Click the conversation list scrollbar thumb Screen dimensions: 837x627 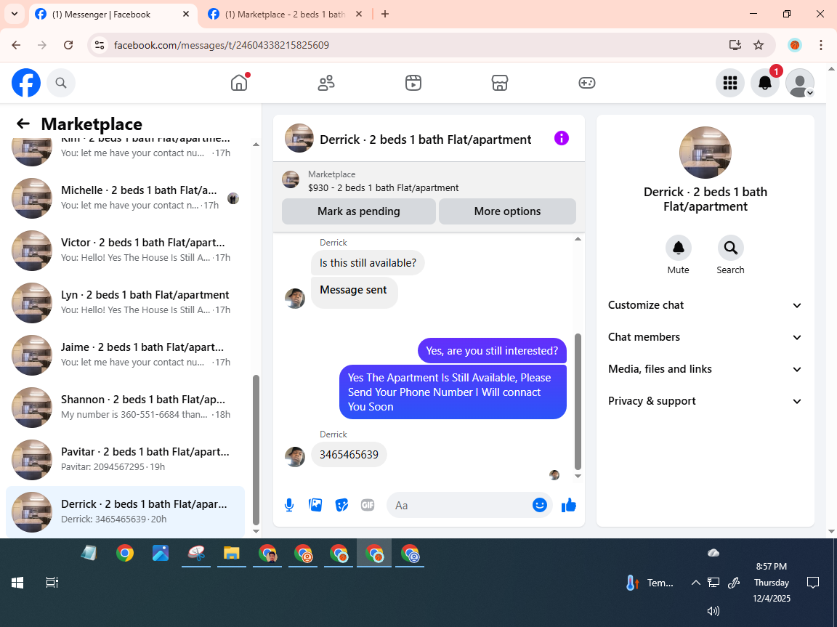pyautogui.click(x=256, y=449)
